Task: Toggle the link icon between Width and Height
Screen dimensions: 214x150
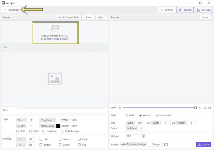Action: click(x=173, y=123)
